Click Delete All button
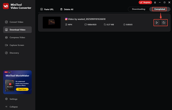This screenshot has width=172, height=110. (x=67, y=9)
